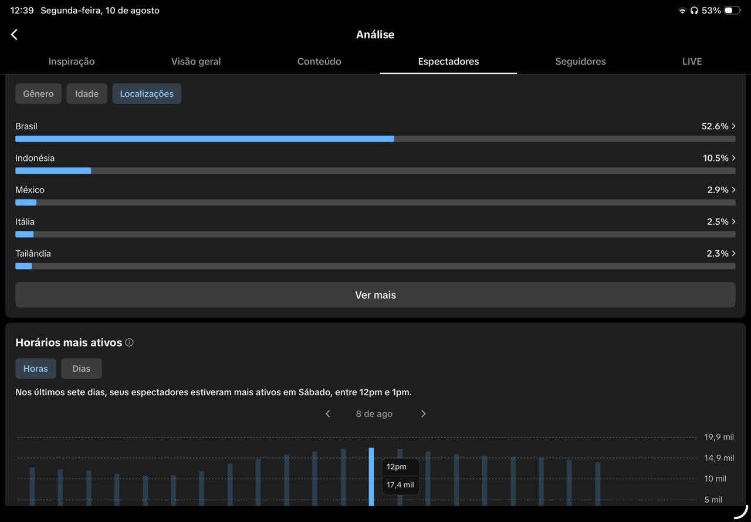This screenshot has width=751, height=522.
Task: Tap the Horários mais ativos heading
Action: 69,342
